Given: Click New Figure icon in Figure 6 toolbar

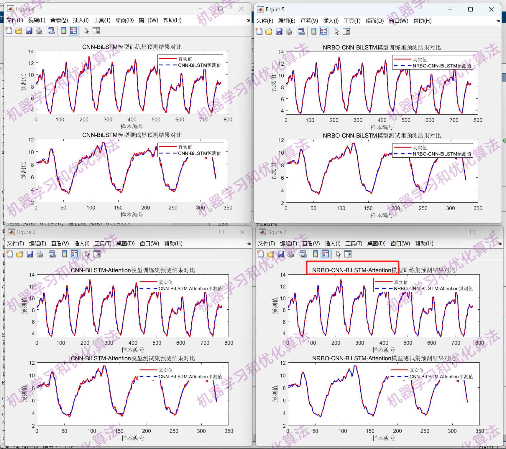Looking at the screenshot, I should [x=10, y=254].
